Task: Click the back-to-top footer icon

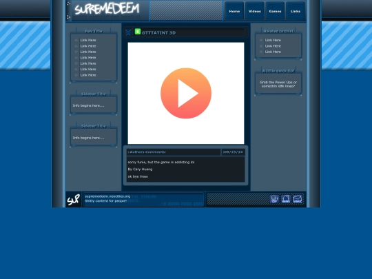Action: (274, 199)
